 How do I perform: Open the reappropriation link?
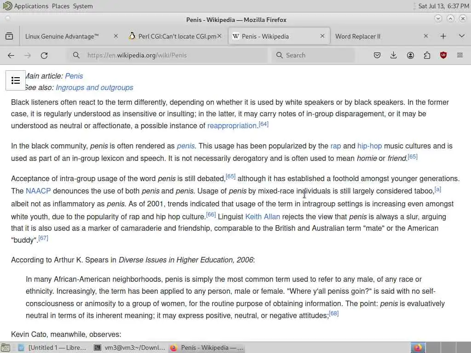coord(232,126)
